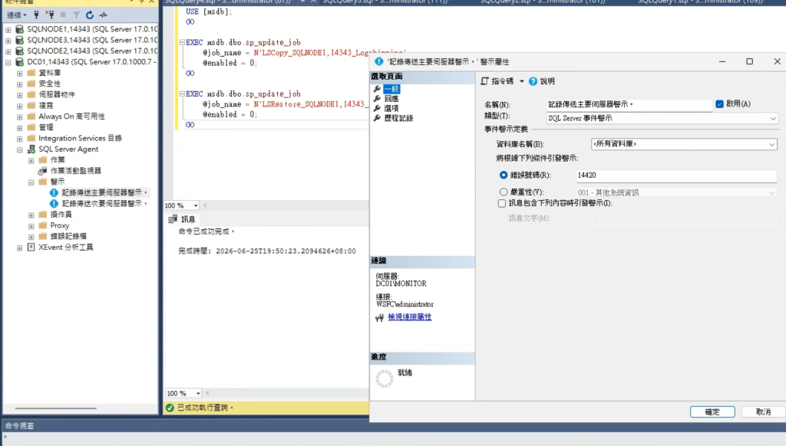The width and height of the screenshot is (786, 446).
Task: Collapse the first EXEC statement block
Action: [x=182, y=43]
